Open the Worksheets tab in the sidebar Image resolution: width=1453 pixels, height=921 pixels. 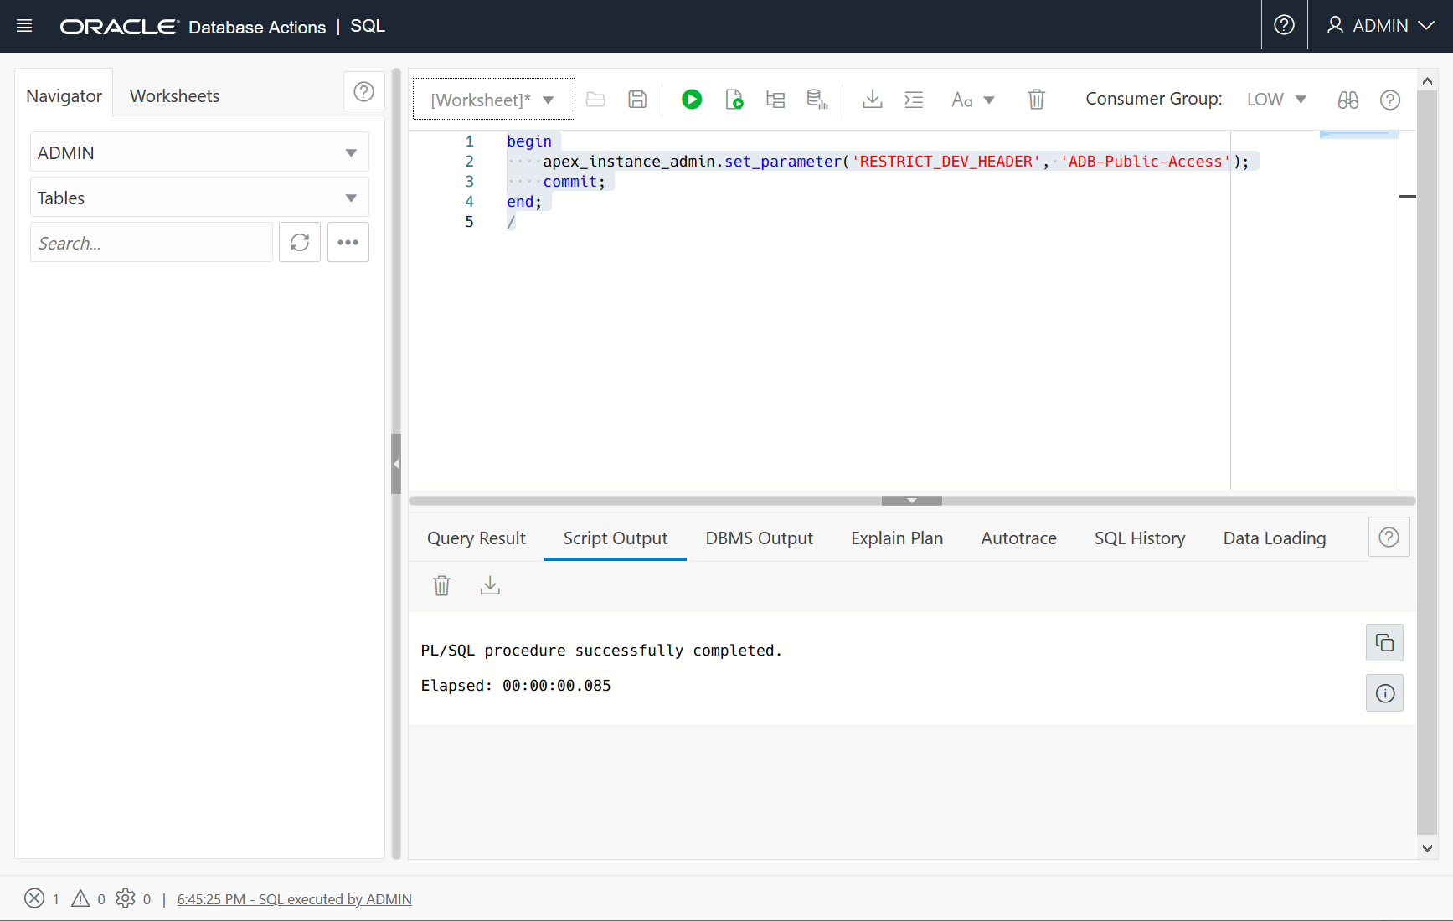173,95
